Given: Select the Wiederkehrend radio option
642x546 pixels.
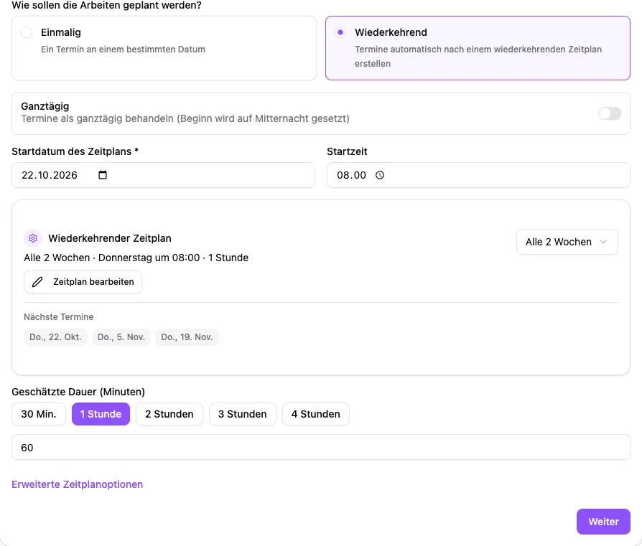Looking at the screenshot, I should coord(340,32).
